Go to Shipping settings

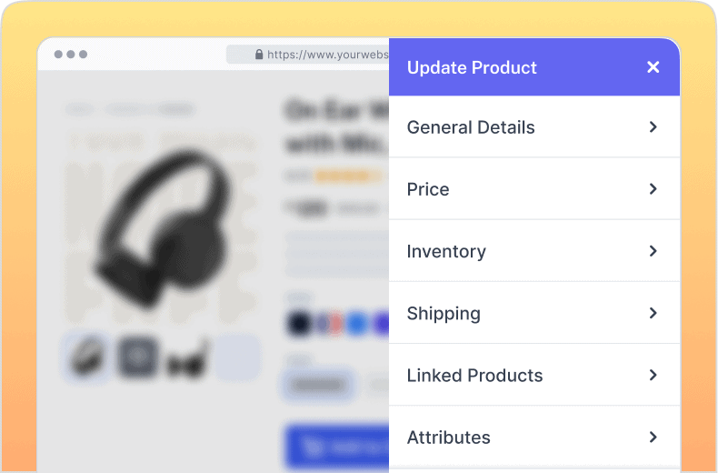coord(444,313)
